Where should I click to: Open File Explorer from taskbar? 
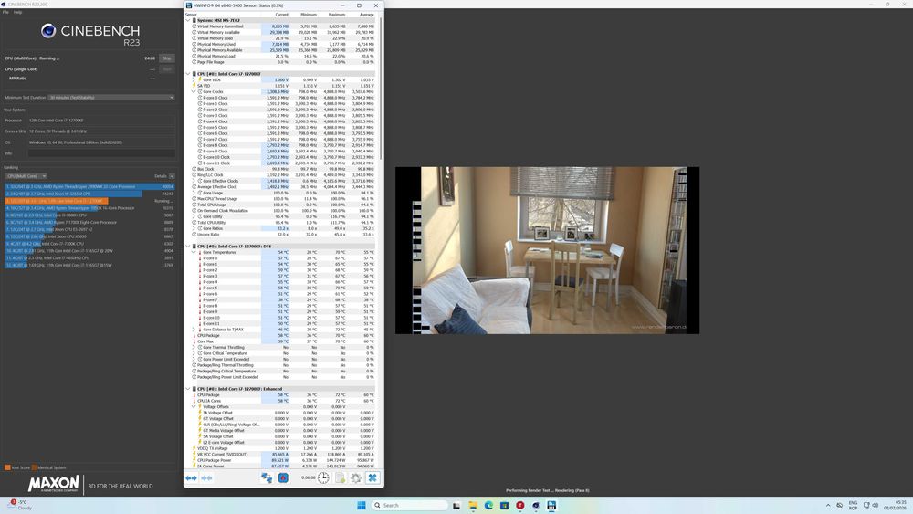473,505
